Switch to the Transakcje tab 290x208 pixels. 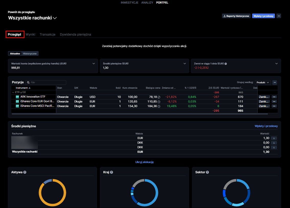click(x=48, y=34)
